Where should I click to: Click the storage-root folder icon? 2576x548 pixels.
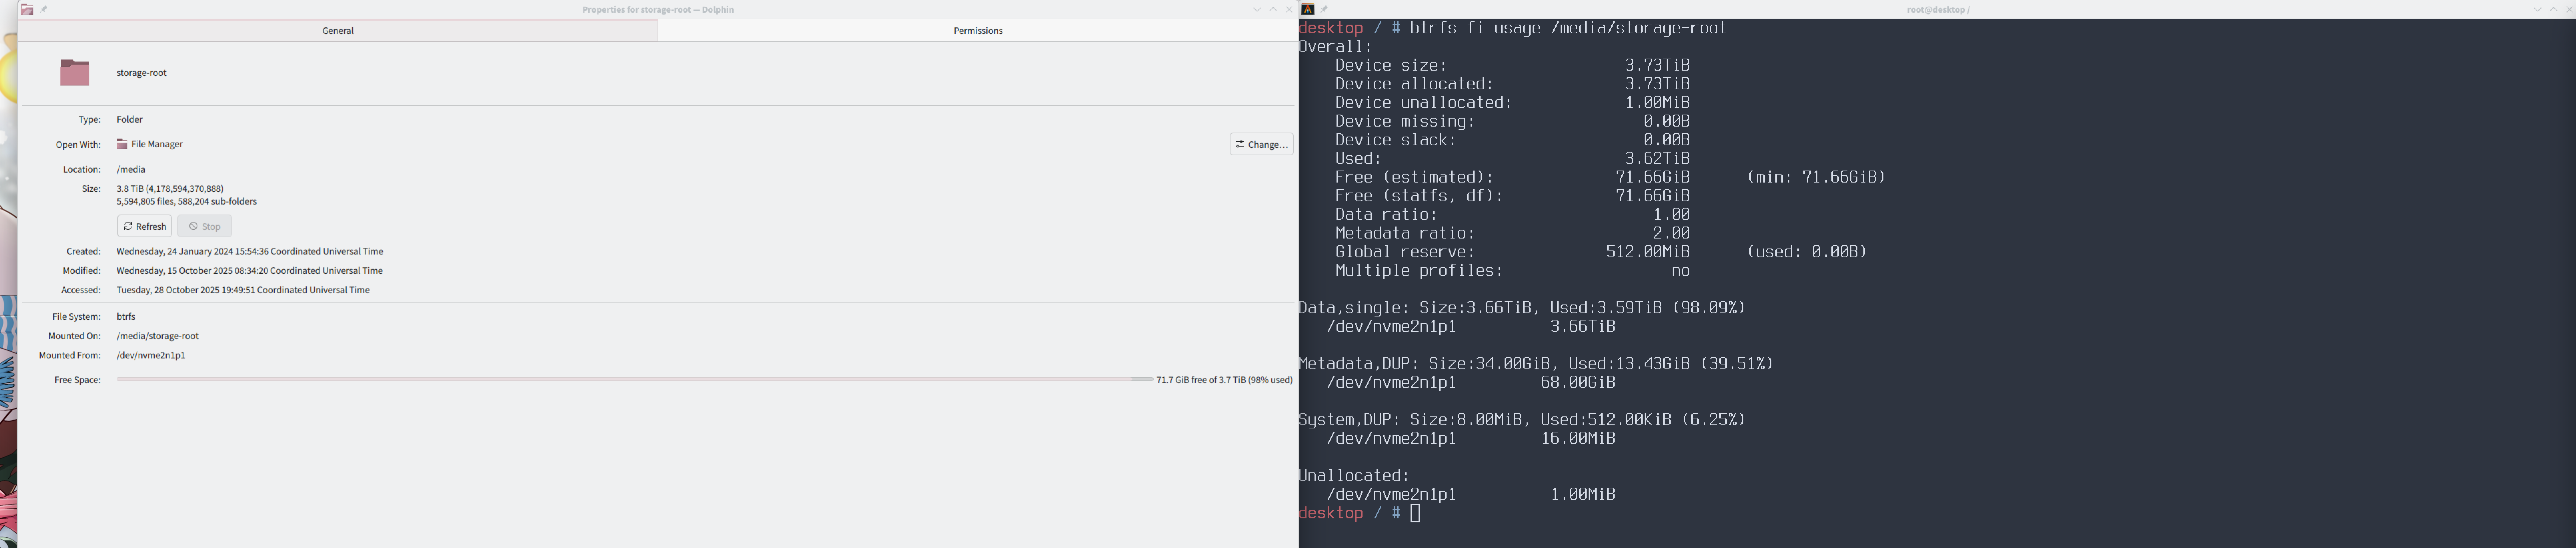75,73
